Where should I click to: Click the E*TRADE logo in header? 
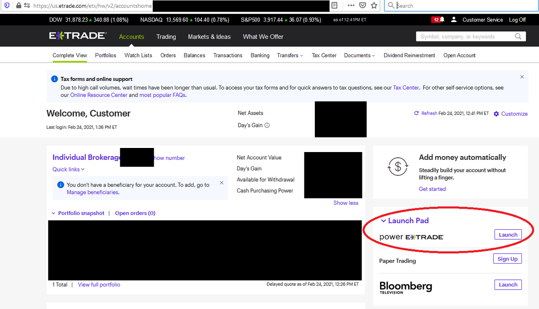pos(78,36)
